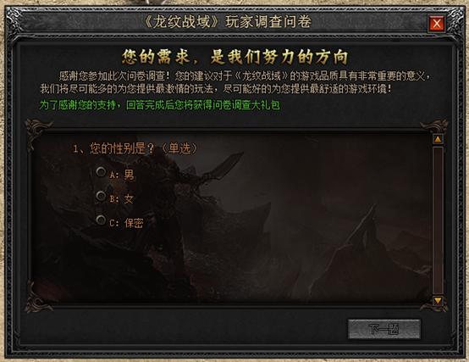The width and height of the screenshot is (469, 362).
Task: Go to next question with 下一题 button
Action: tap(384, 329)
